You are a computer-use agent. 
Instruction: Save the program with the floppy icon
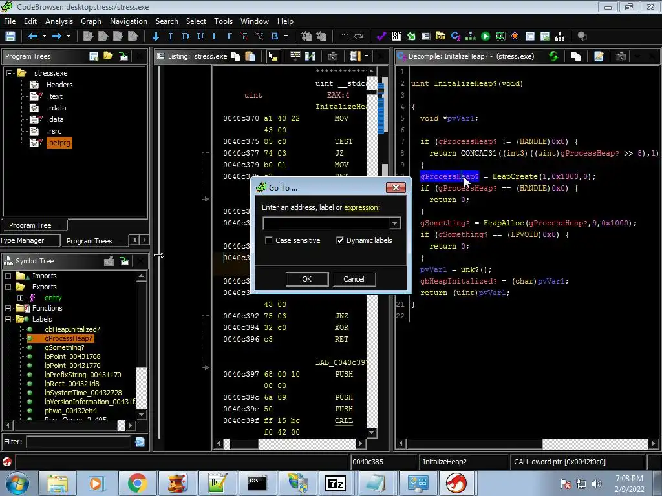click(x=10, y=36)
